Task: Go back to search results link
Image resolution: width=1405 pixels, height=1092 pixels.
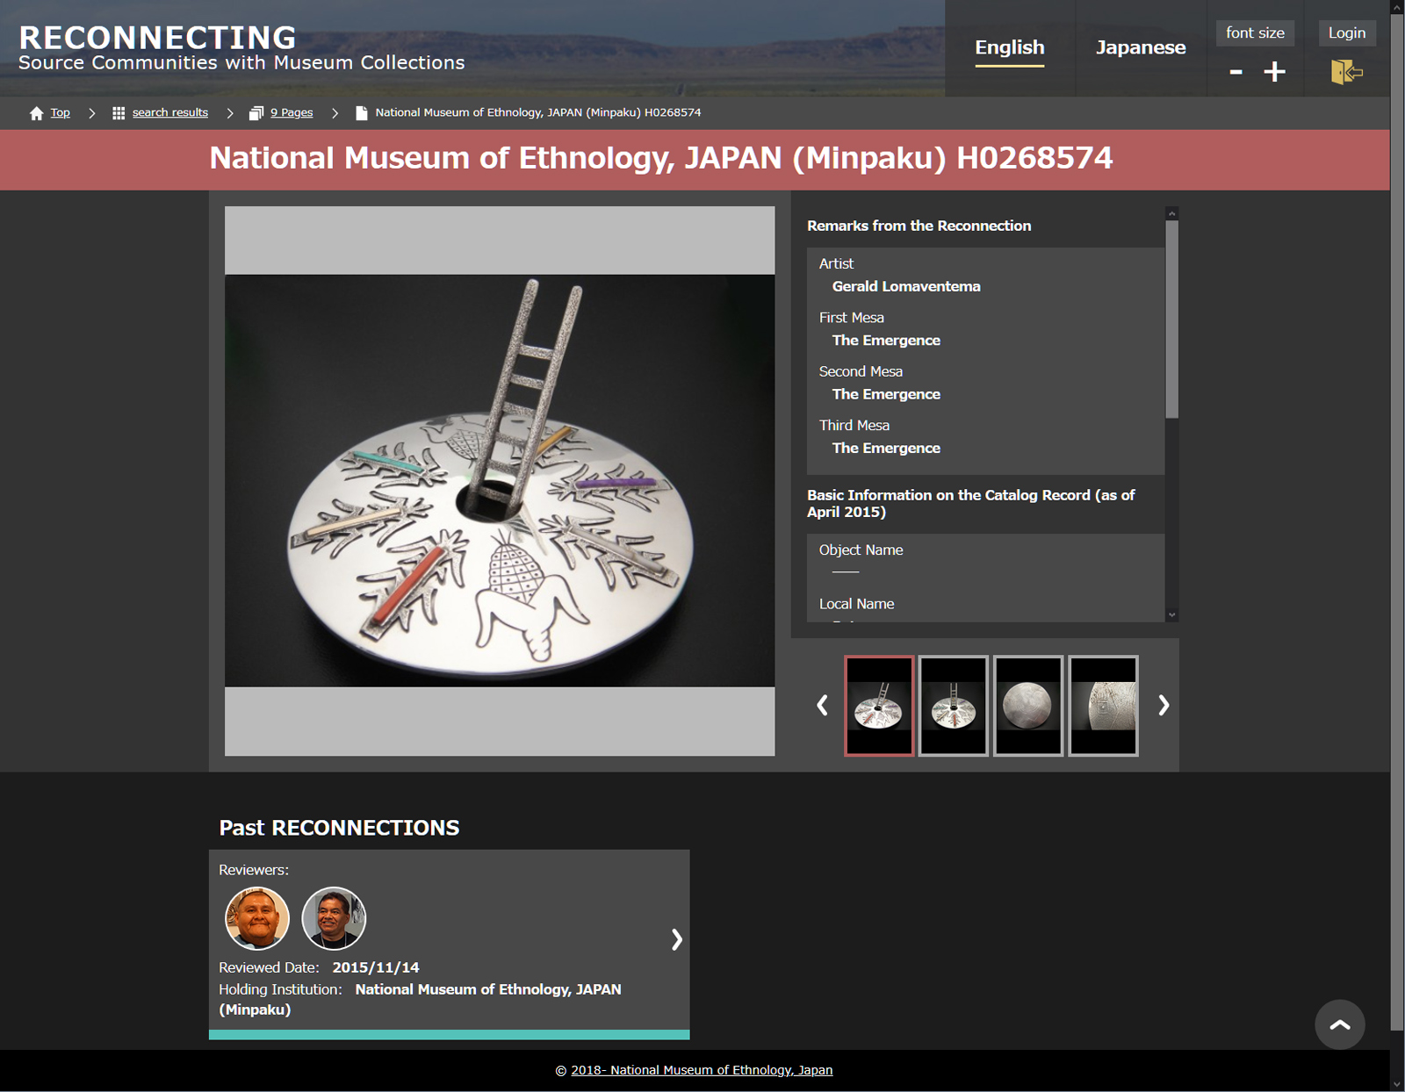Action: [x=170, y=112]
